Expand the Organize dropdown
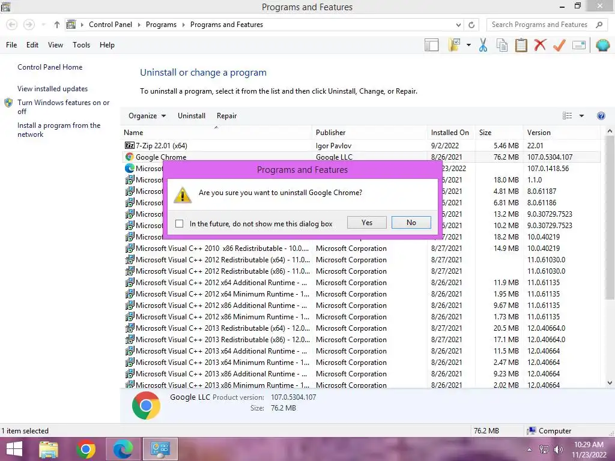 [x=147, y=116]
